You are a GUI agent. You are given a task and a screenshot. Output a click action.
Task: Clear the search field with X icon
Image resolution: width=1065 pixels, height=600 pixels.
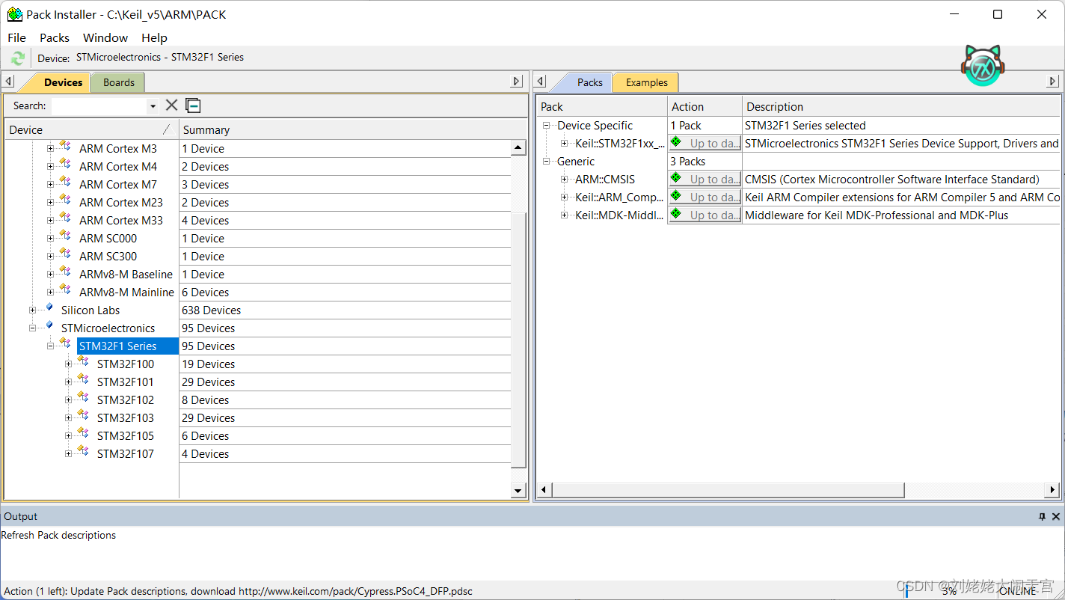(171, 105)
